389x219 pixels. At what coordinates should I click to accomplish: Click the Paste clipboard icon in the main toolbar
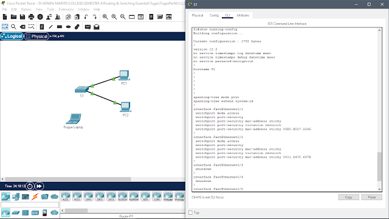[x=77, y=17]
